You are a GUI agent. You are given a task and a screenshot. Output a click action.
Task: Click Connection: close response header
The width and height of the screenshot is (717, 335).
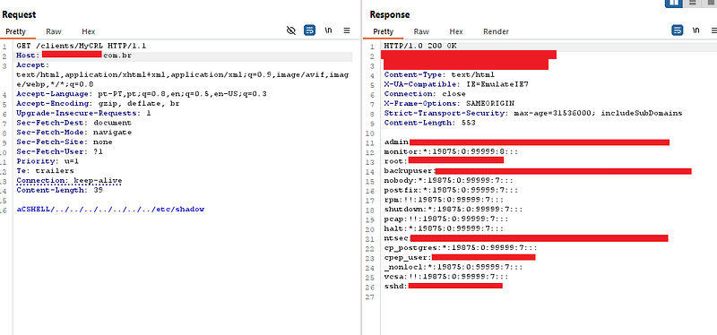click(x=425, y=94)
